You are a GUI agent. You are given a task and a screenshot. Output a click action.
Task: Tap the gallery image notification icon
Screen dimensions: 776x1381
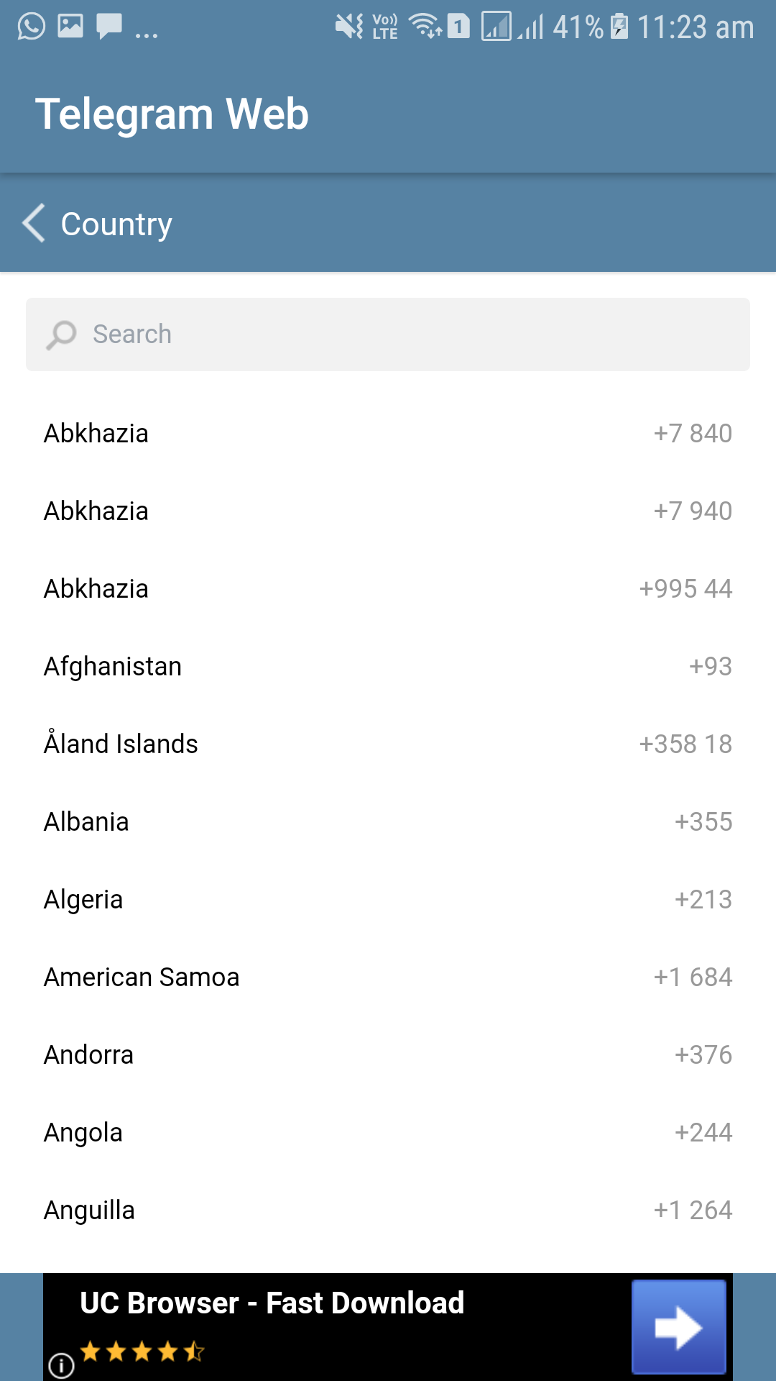[x=70, y=27]
